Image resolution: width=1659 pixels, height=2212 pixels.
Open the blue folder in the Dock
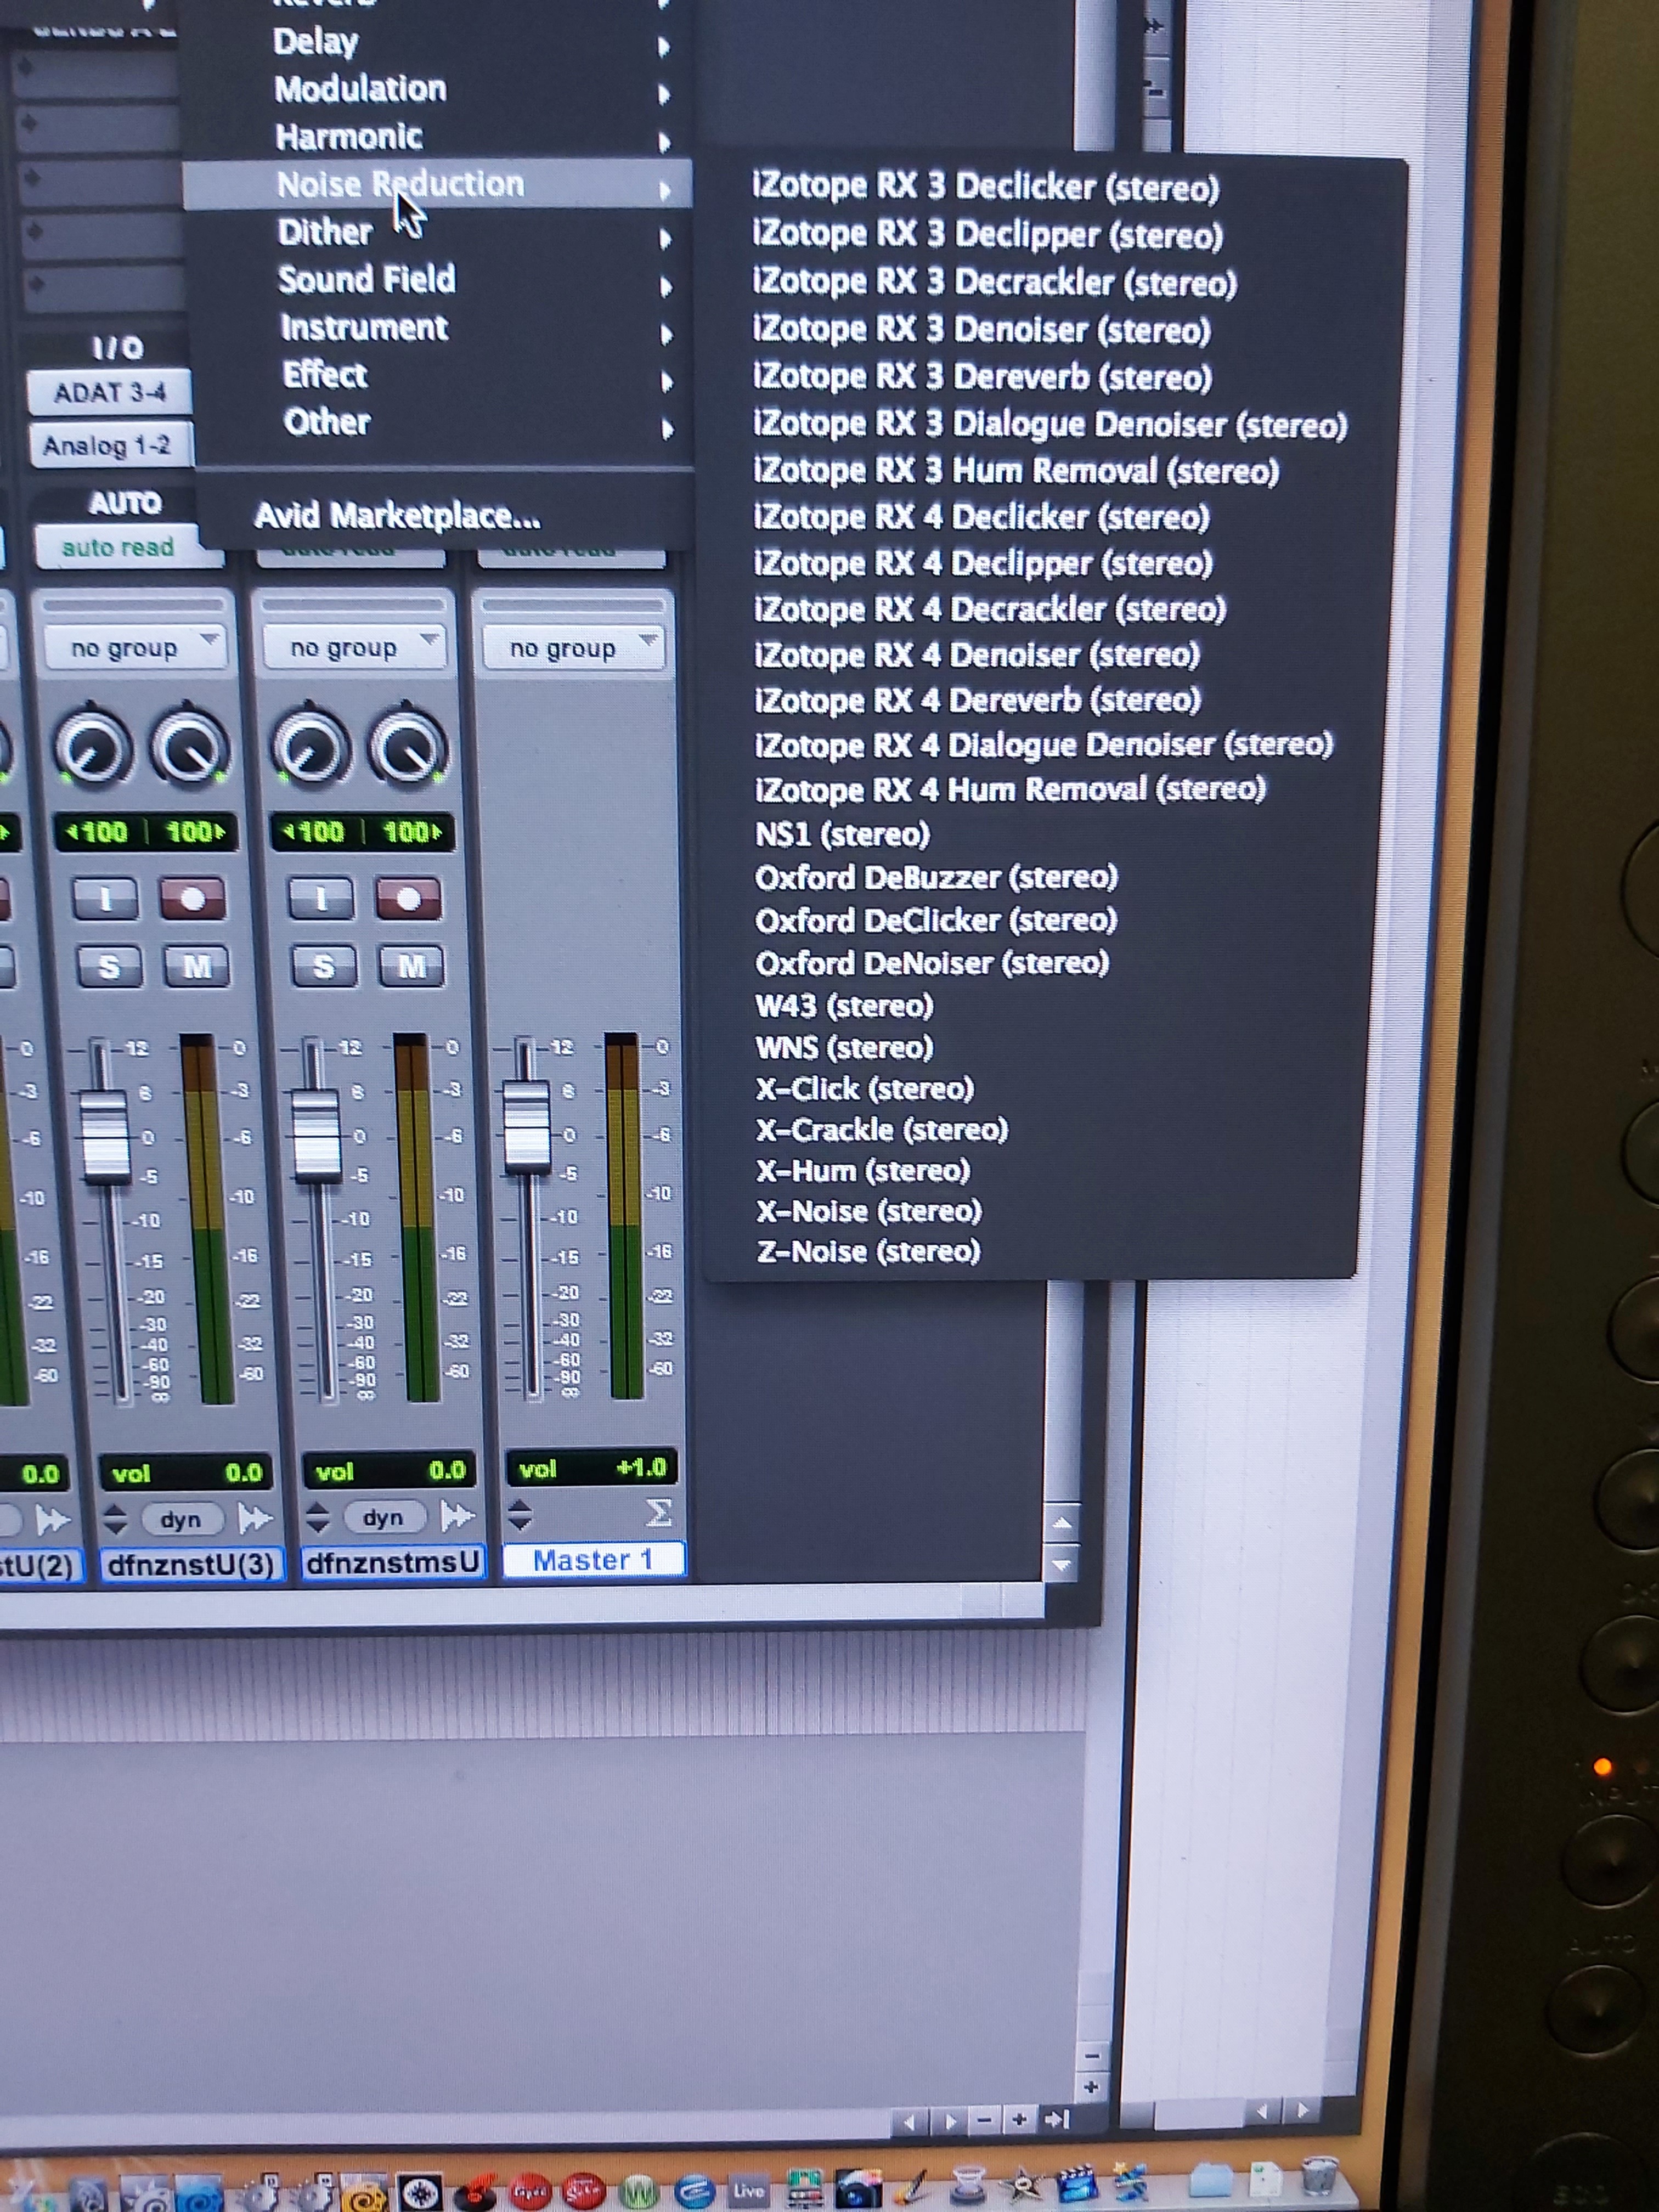coord(1210,2180)
